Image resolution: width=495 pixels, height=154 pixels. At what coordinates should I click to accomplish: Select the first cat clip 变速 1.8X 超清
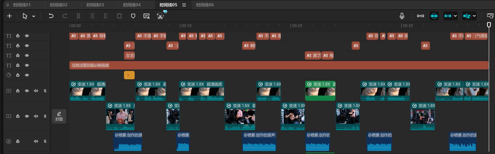(x=87, y=91)
